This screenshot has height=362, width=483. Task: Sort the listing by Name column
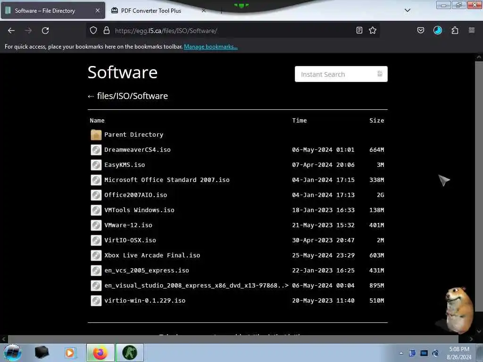[x=97, y=120]
